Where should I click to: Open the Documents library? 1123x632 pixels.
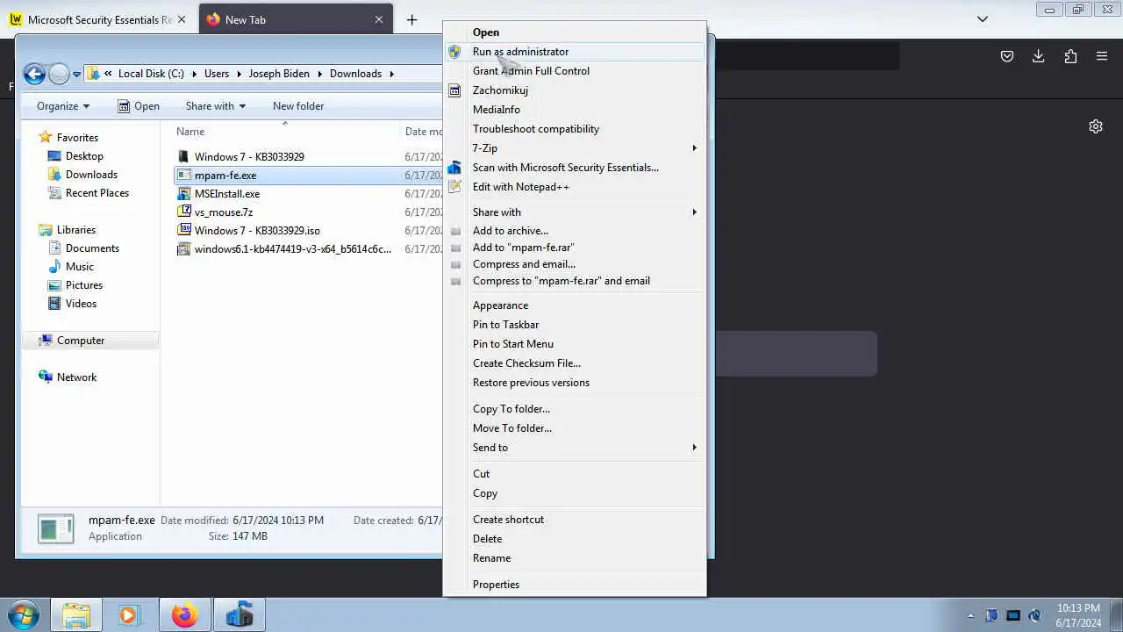92,248
